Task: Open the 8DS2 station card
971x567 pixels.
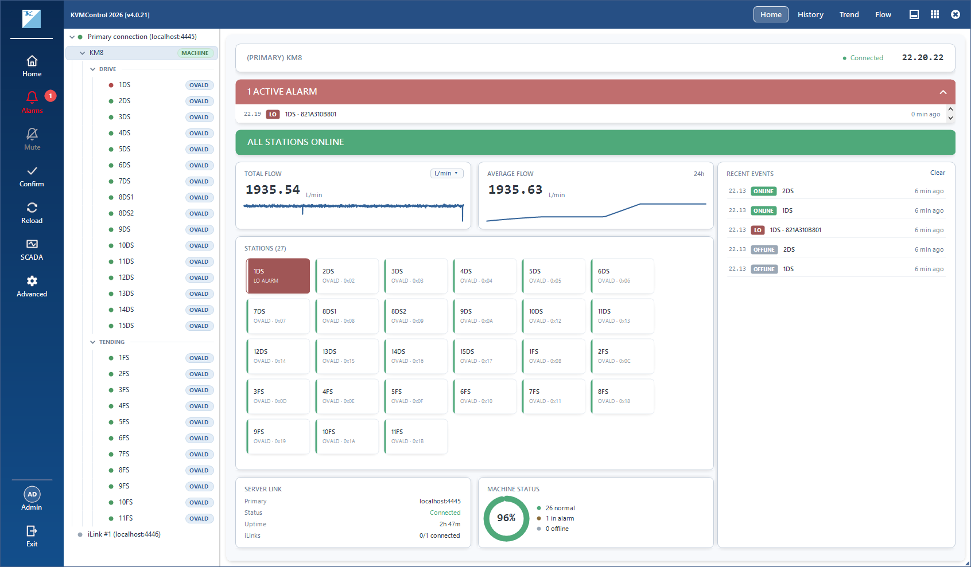Action: pyautogui.click(x=416, y=316)
